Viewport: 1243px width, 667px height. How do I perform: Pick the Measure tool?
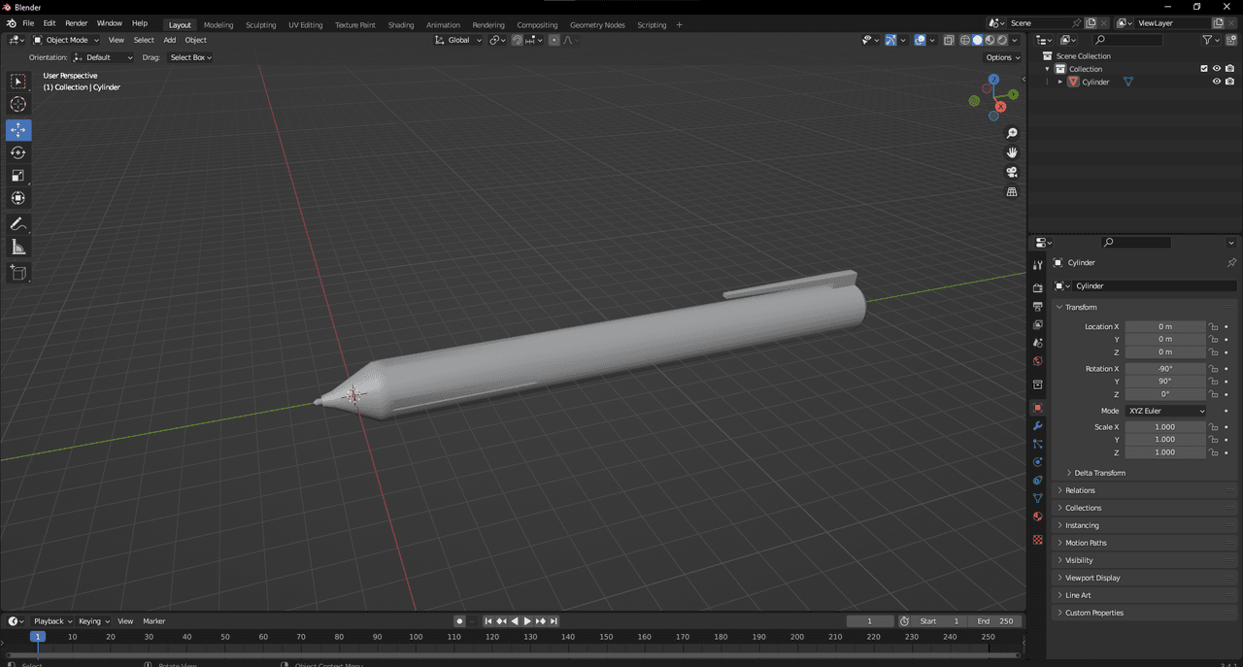click(18, 248)
